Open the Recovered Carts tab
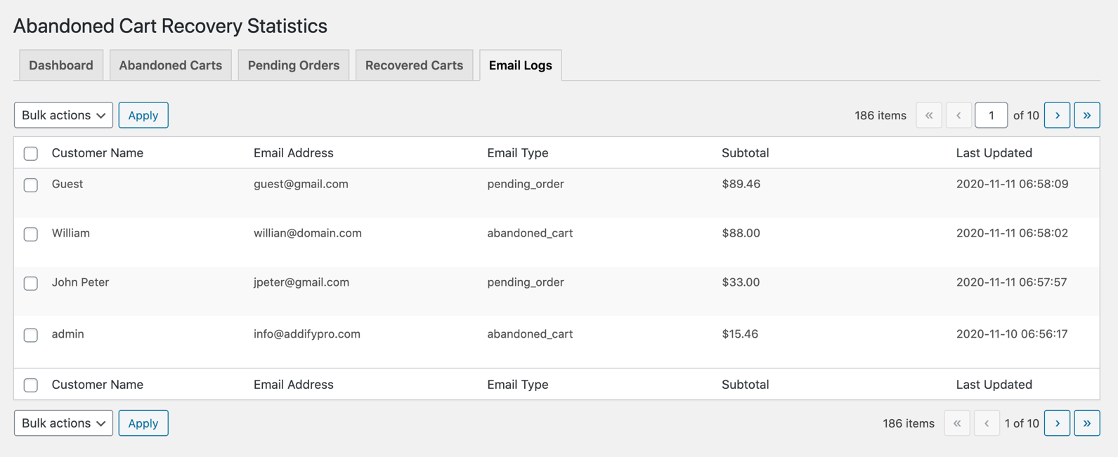The height and width of the screenshot is (457, 1118). tap(414, 65)
